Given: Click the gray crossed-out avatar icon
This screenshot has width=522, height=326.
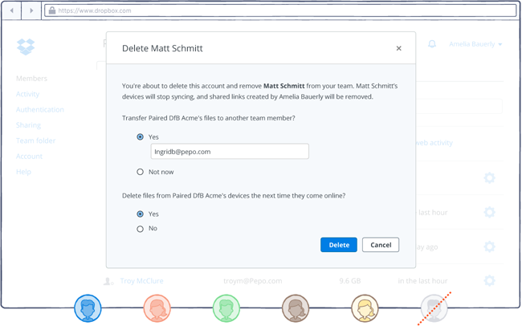Looking at the screenshot, I should [x=434, y=308].
